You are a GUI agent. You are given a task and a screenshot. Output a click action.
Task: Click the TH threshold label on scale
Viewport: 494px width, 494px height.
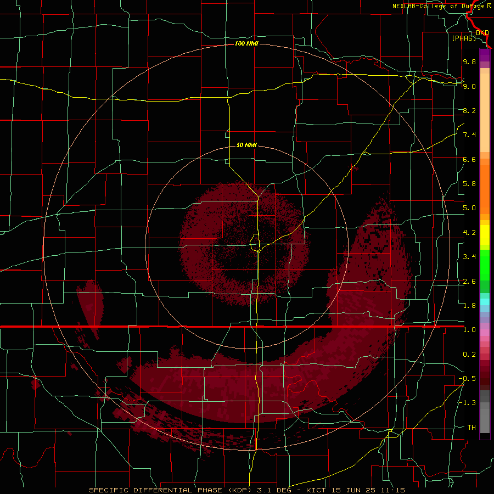(471, 428)
